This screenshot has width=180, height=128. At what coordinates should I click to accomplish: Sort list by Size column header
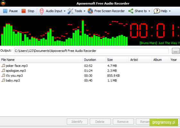[x=117, y=60]
